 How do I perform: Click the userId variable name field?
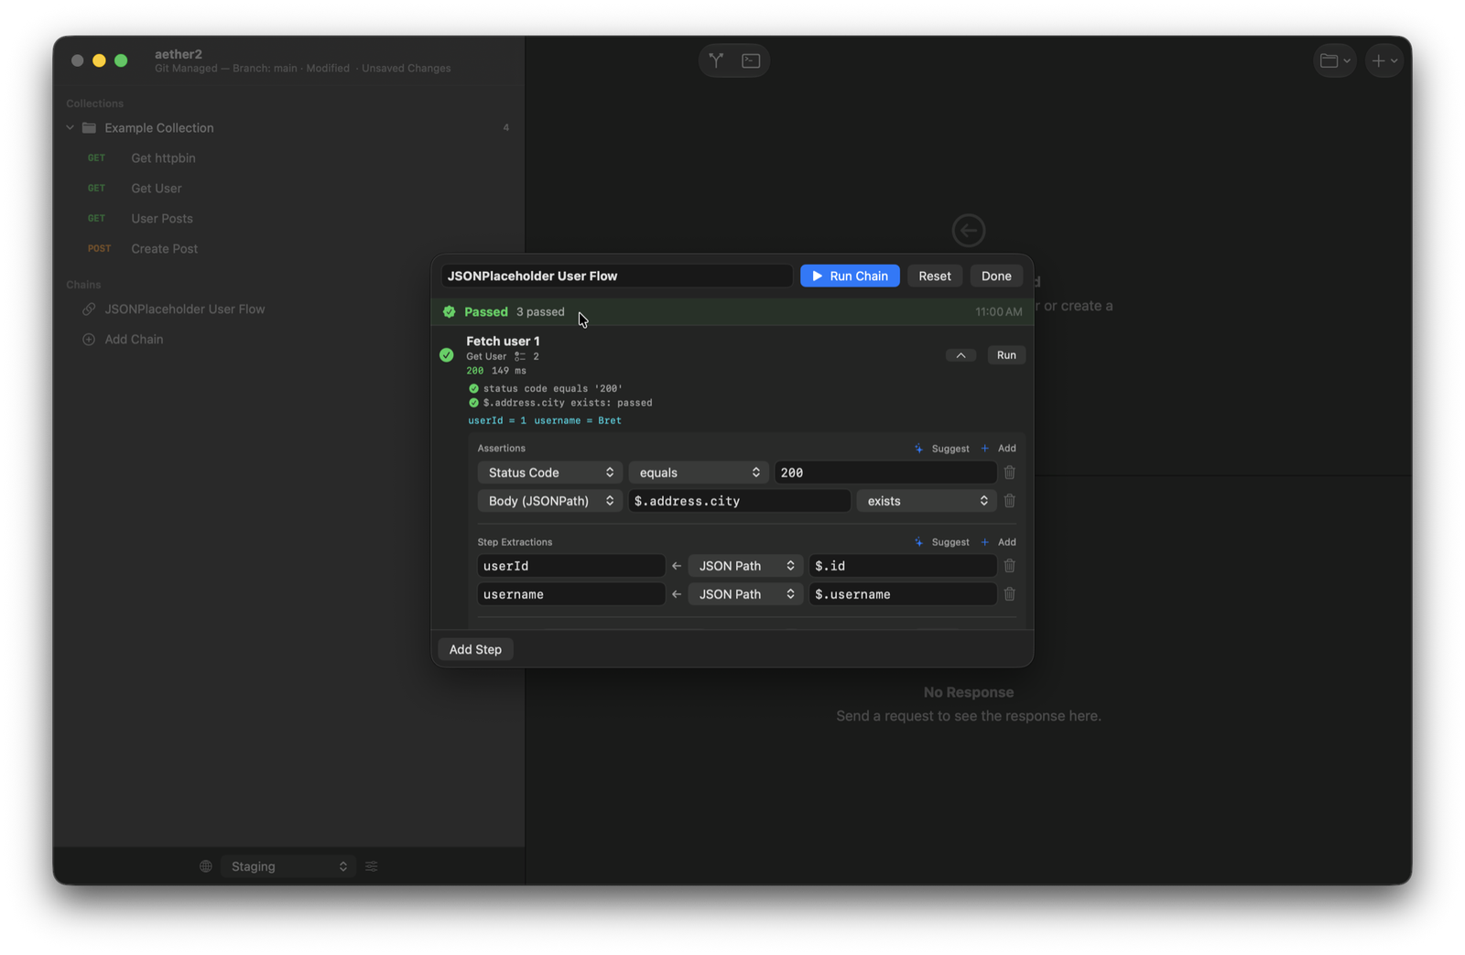click(570, 566)
